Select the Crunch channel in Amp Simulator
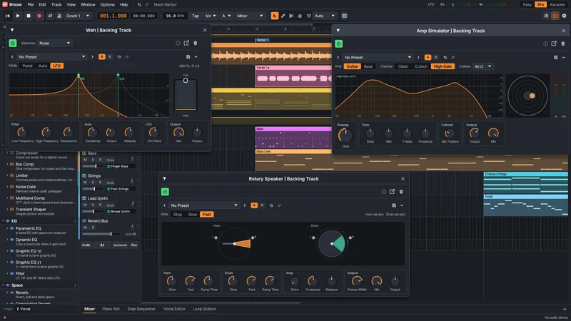The image size is (571, 321). (420, 66)
